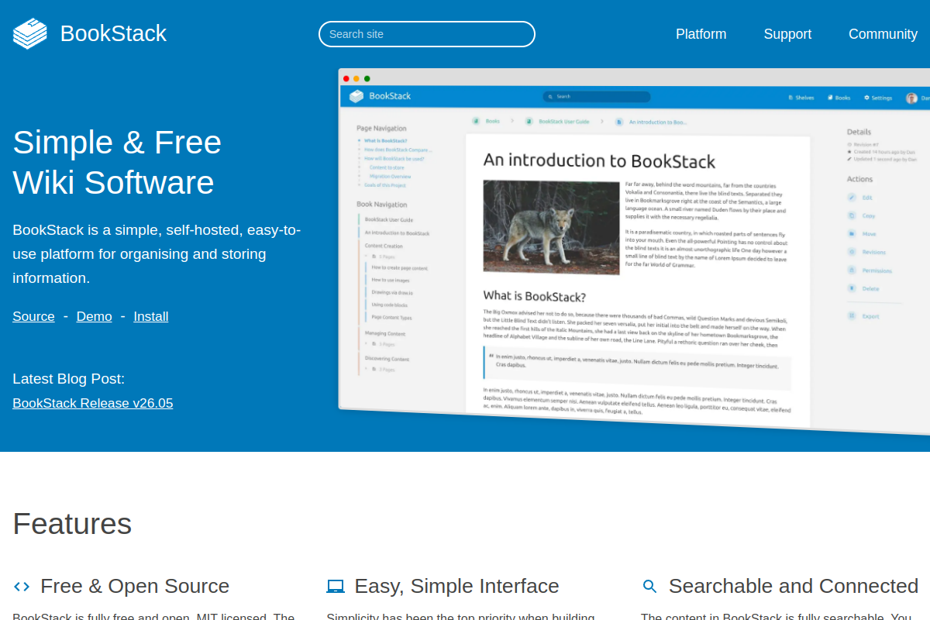Click the 'Easy, Simple Interface' heading

coord(456,586)
